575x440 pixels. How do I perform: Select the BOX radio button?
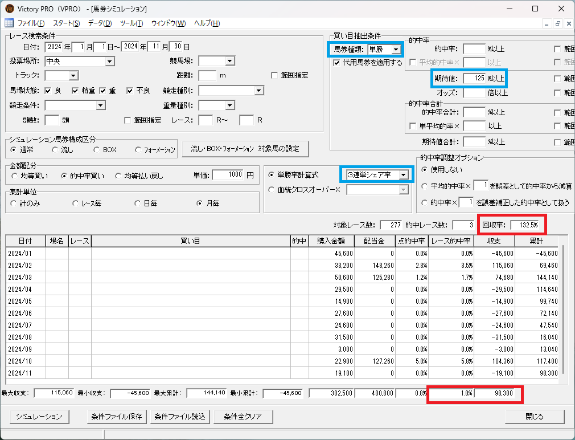tap(96, 150)
